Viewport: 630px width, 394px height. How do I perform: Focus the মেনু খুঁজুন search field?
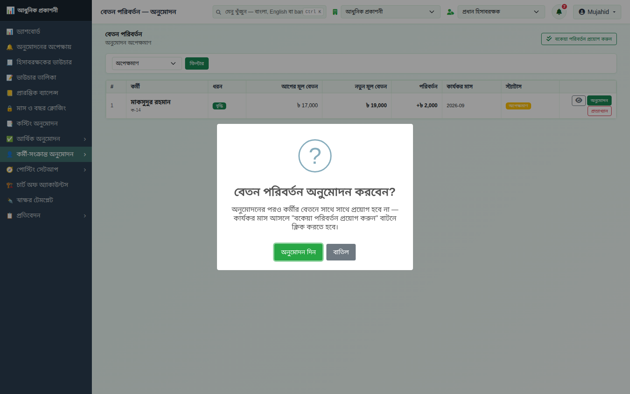(x=269, y=12)
